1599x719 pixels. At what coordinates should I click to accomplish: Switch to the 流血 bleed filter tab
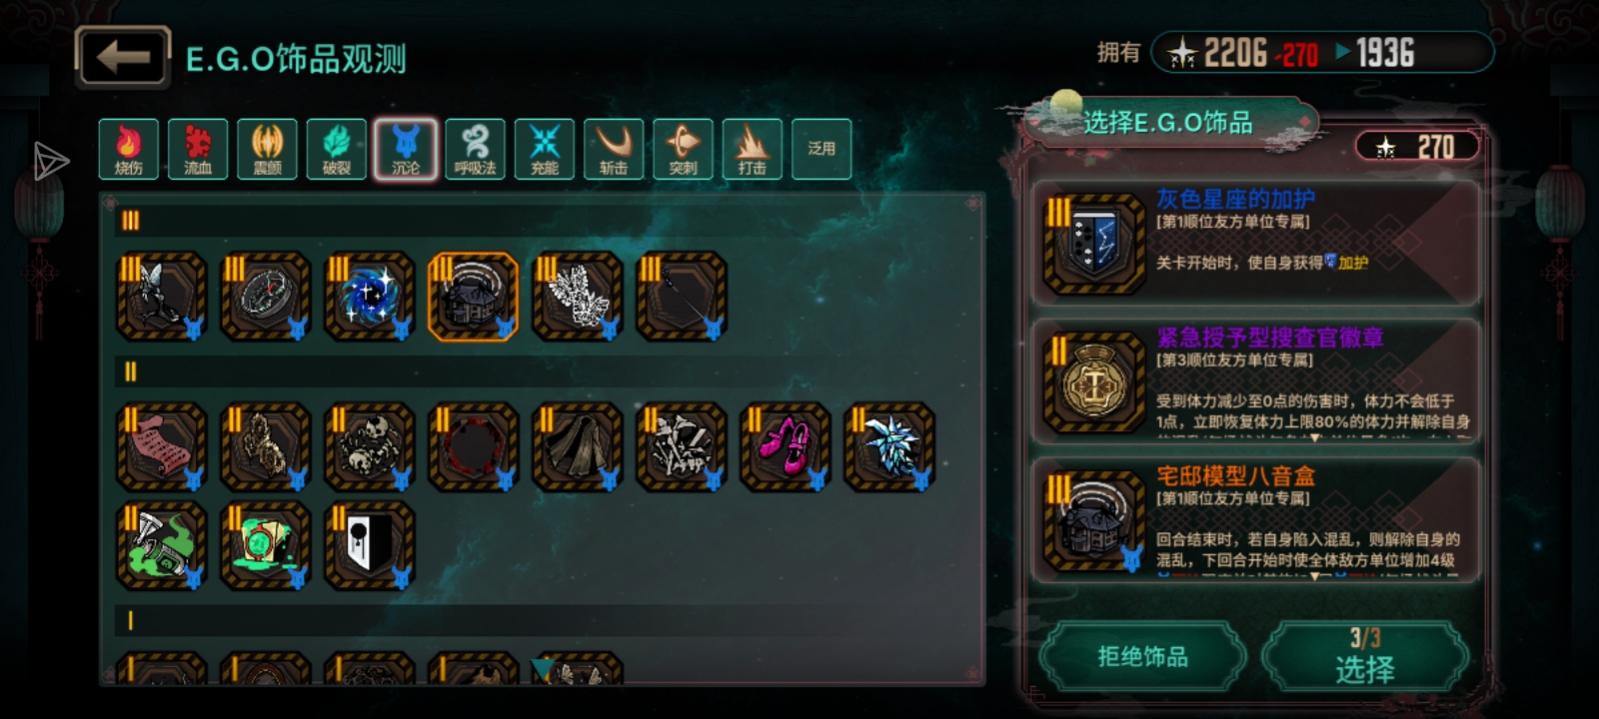(198, 149)
